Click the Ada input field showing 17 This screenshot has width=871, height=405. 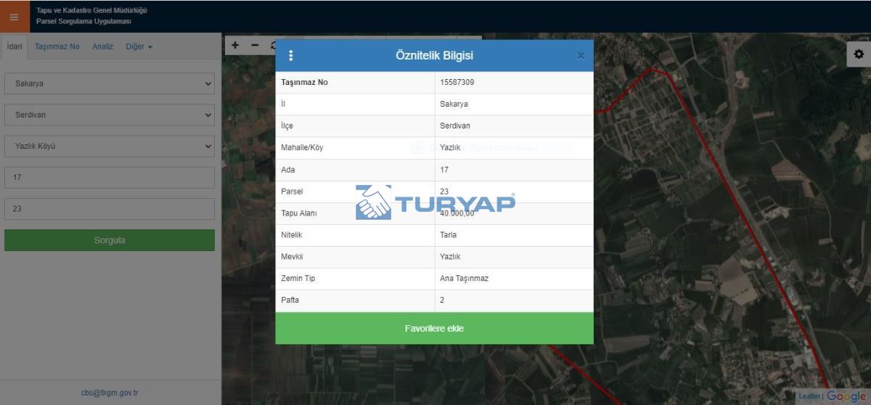point(110,178)
